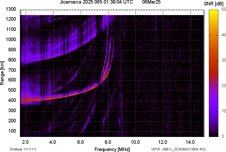The width and height of the screenshot is (226, 152).
Task: Click the 20 value on SNR colorbar
Action: pyautogui.click(x=224, y=86)
